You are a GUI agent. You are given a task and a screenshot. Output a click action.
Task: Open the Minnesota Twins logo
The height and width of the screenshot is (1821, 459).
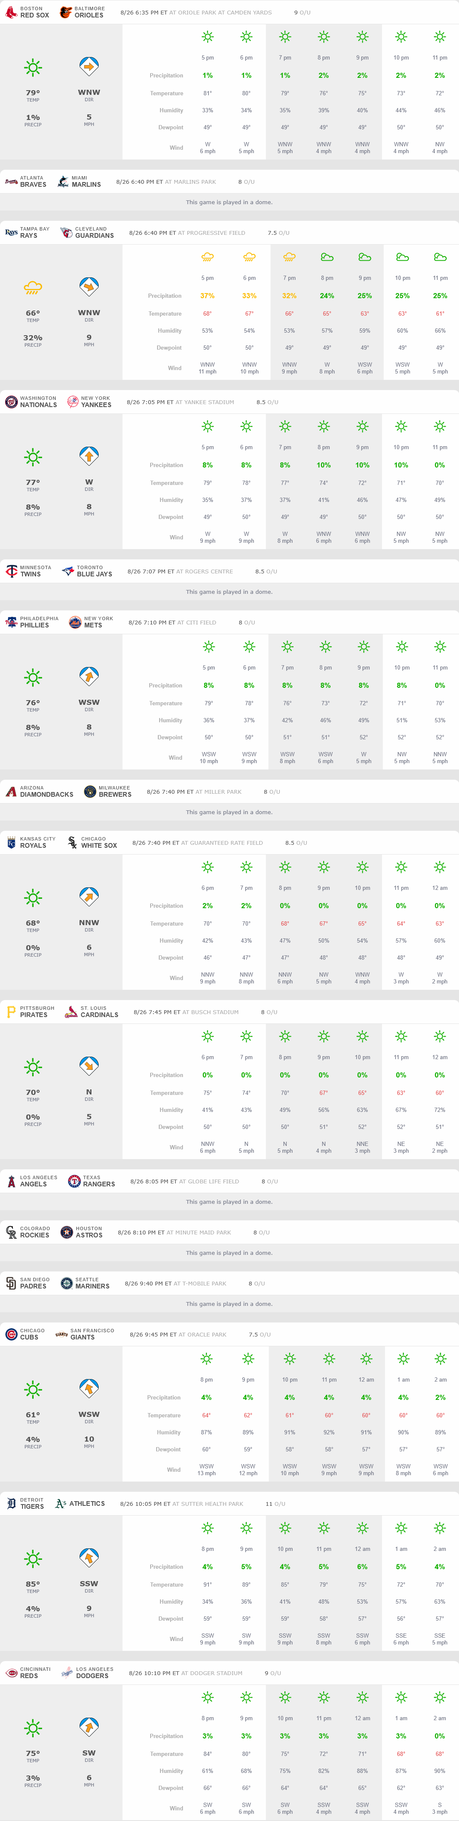(11, 571)
